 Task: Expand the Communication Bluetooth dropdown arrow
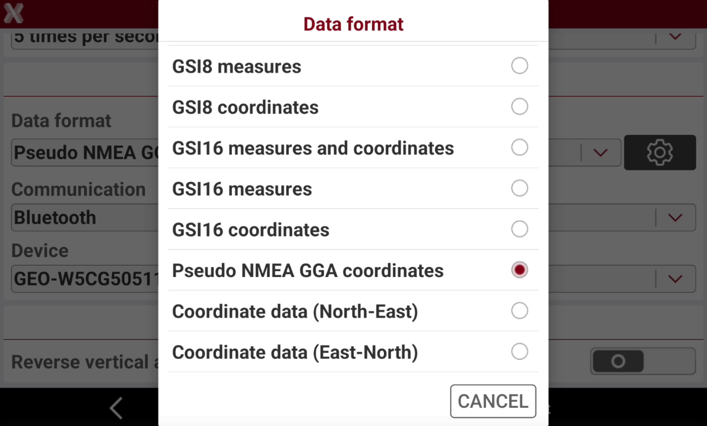pos(675,218)
